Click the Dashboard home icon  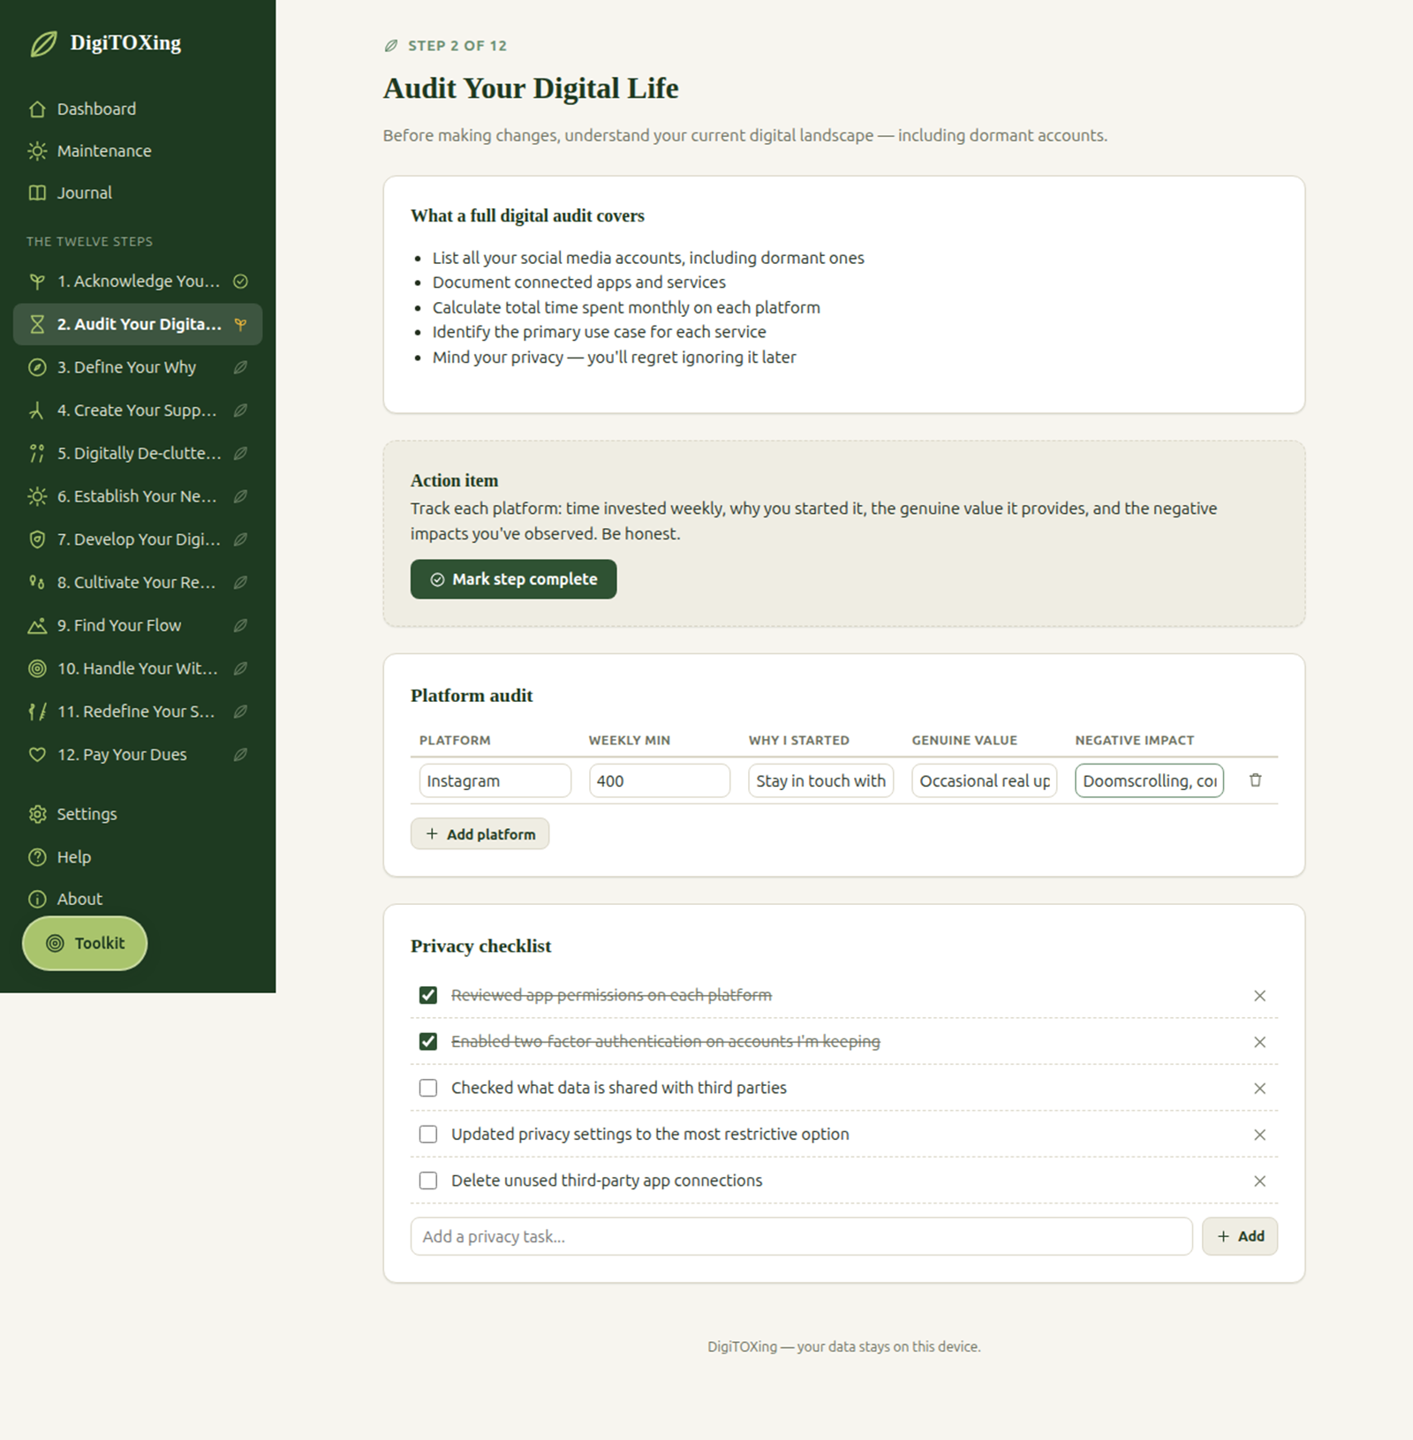37,109
